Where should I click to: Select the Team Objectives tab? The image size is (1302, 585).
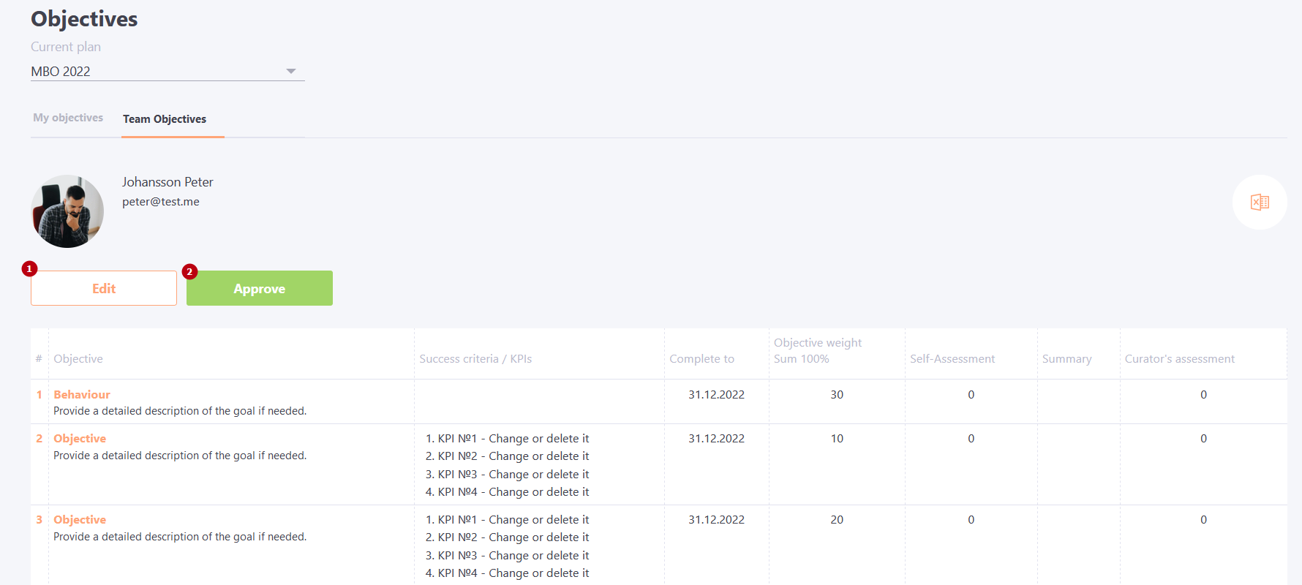[x=165, y=118]
